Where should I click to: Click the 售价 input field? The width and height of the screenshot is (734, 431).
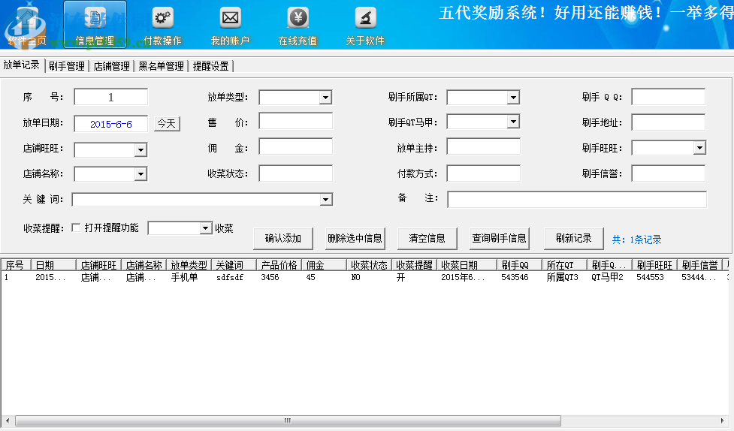click(x=295, y=121)
